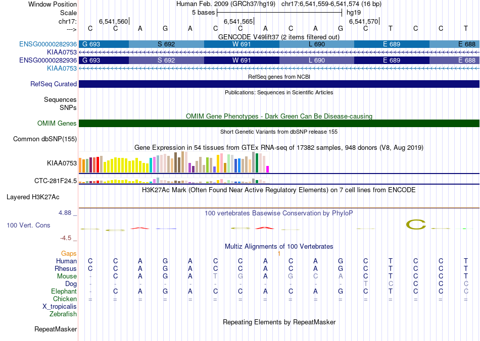Click the light-blue ENSG00000282936 label of upper transcript
Viewport: 480px width, 341px height.
click(x=48, y=44)
